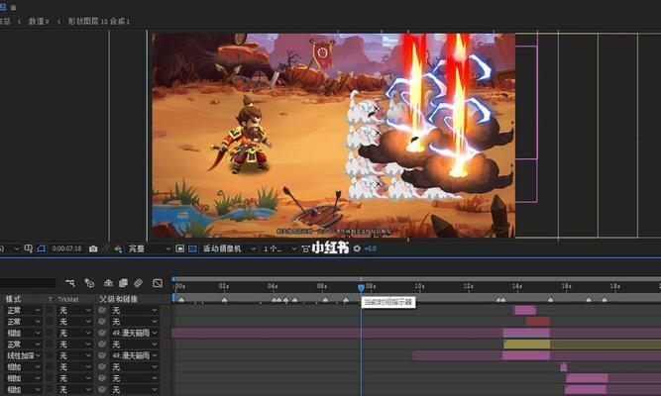Screen dimensions: 661x396
Task: Open the panel menu icon at the top left
Action: tap(14, 7)
